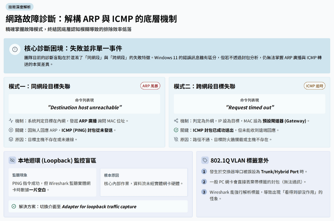Image resolution: width=334 pixels, height=221 pixels.
Task: Click the subtitle 精確掌握故障模式
Action: [68, 29]
